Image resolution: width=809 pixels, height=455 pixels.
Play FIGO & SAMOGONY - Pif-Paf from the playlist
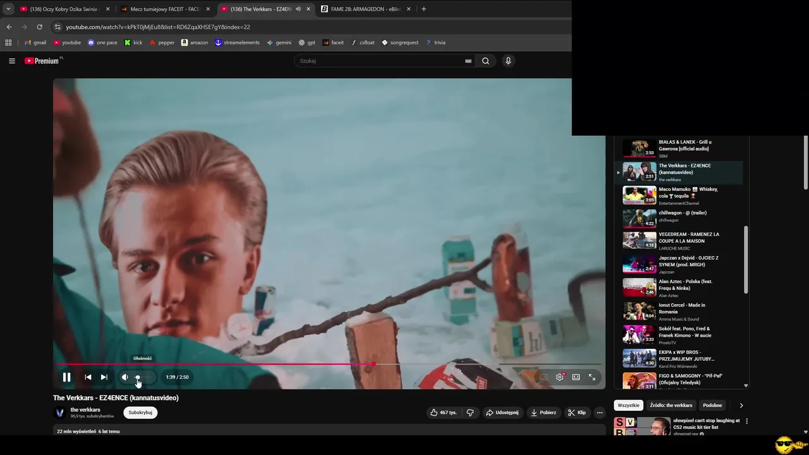point(679,380)
